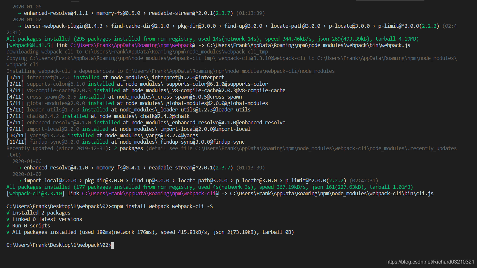
Task: Click the '[8/11] enhanced-resolve@4.1.0' line
Action: tap(146, 122)
